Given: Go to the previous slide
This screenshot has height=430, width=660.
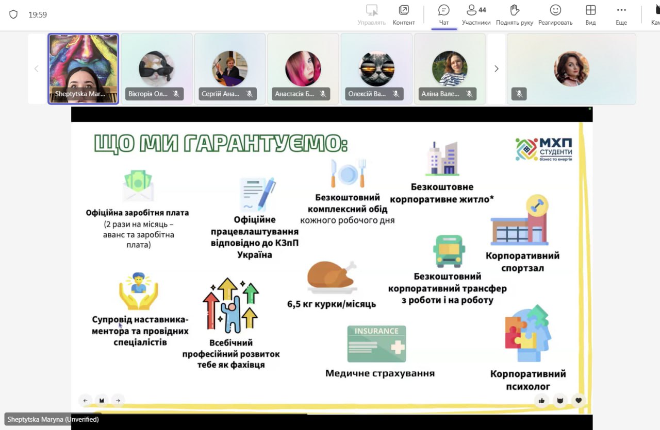Looking at the screenshot, I should pos(85,400).
